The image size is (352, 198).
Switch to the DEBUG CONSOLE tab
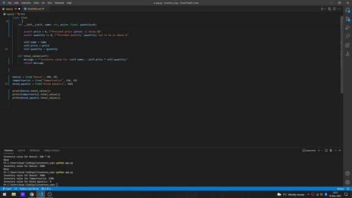pyautogui.click(x=52, y=150)
